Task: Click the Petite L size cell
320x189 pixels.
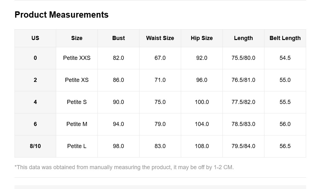Action: [77, 146]
